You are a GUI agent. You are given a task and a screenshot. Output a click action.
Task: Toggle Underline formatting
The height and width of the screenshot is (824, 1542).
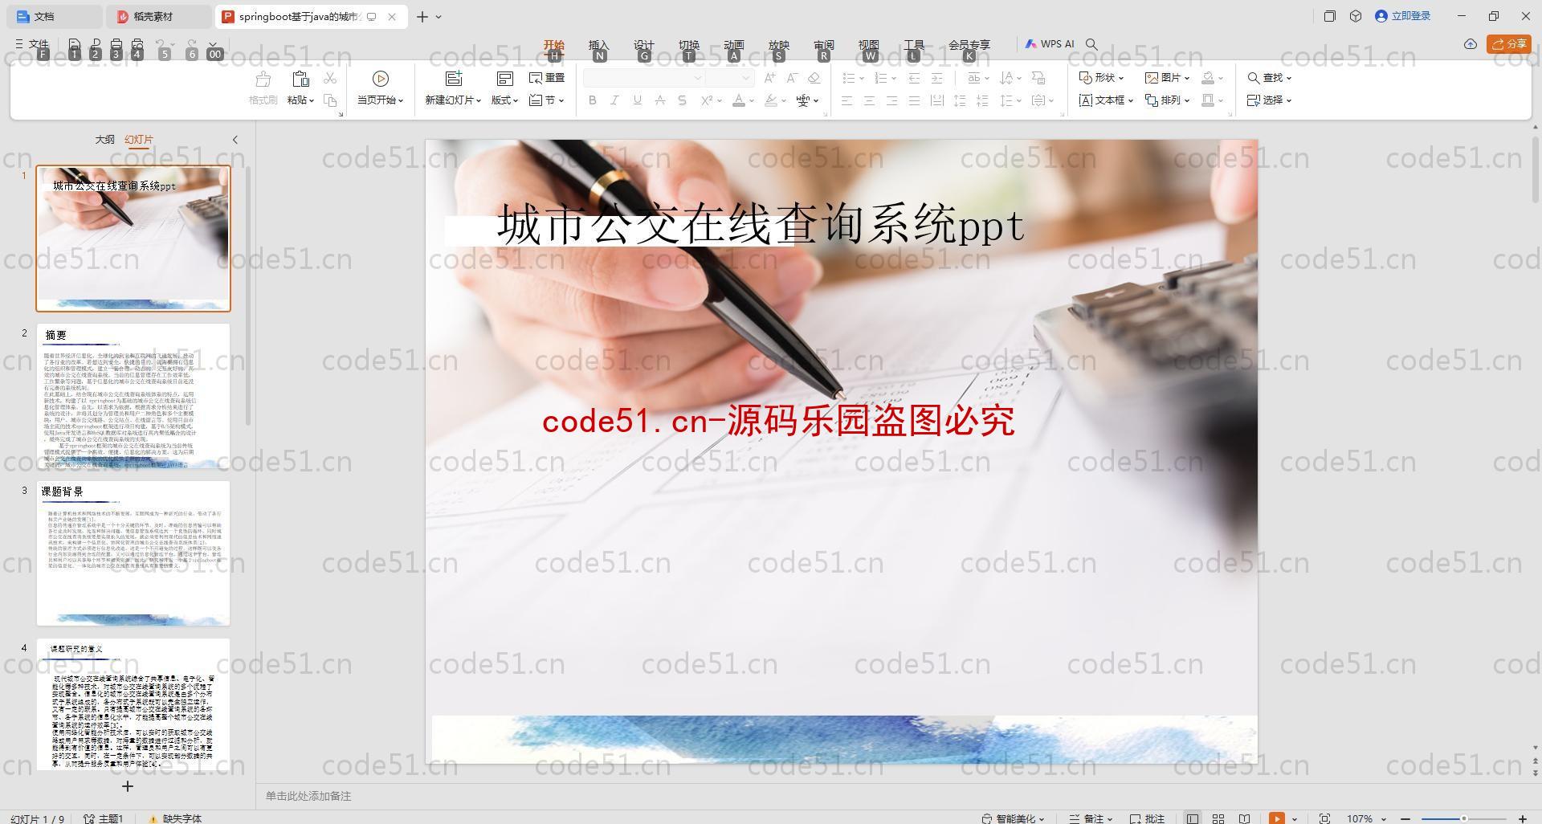[637, 100]
